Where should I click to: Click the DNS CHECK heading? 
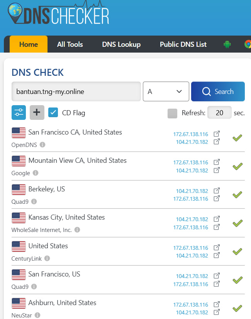(37, 72)
